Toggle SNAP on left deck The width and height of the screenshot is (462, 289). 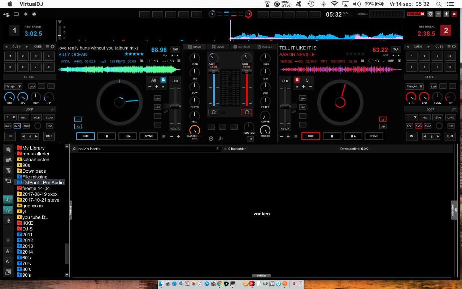click(x=26, y=126)
